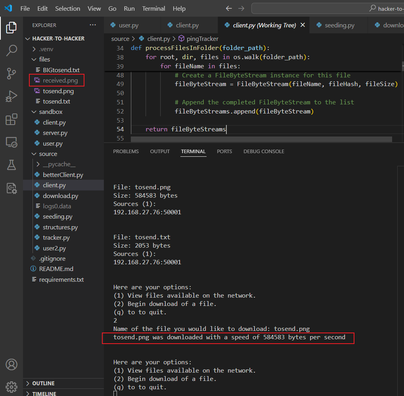Expand the OUTLINE section

tap(43, 383)
